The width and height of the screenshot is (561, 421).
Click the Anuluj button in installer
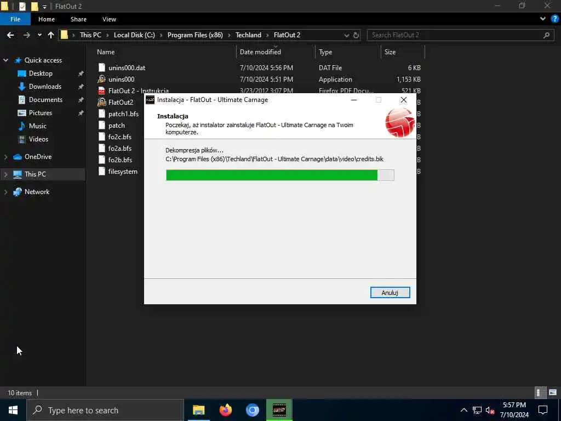(390, 293)
